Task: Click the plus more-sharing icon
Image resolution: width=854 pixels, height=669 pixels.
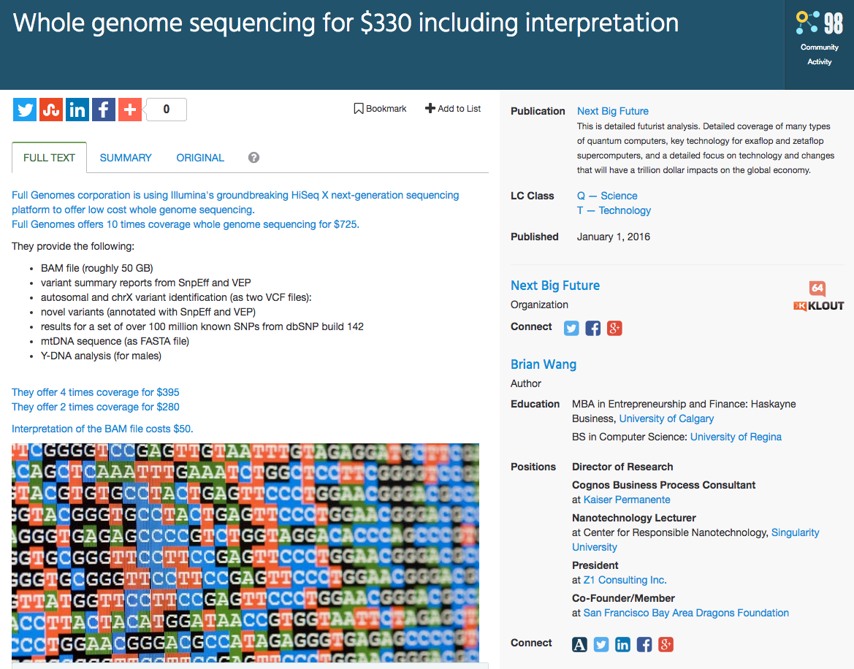Action: (x=129, y=110)
